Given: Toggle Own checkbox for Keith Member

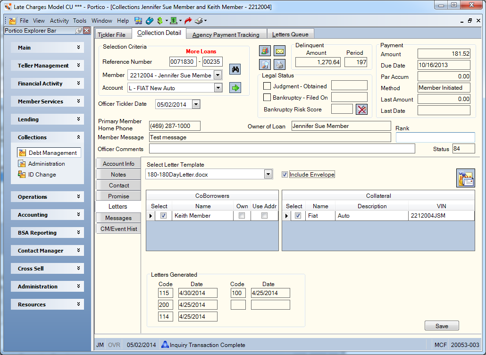Looking at the screenshot, I should click(x=242, y=215).
